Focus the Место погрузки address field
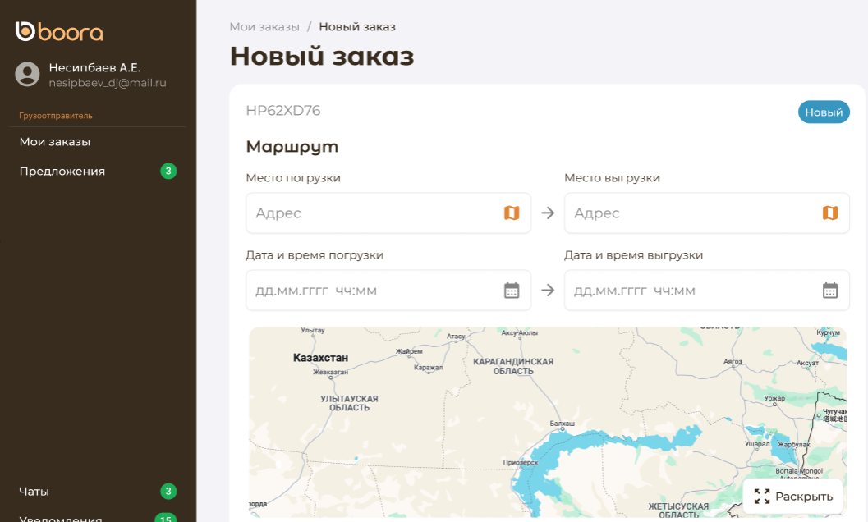 tap(374, 213)
